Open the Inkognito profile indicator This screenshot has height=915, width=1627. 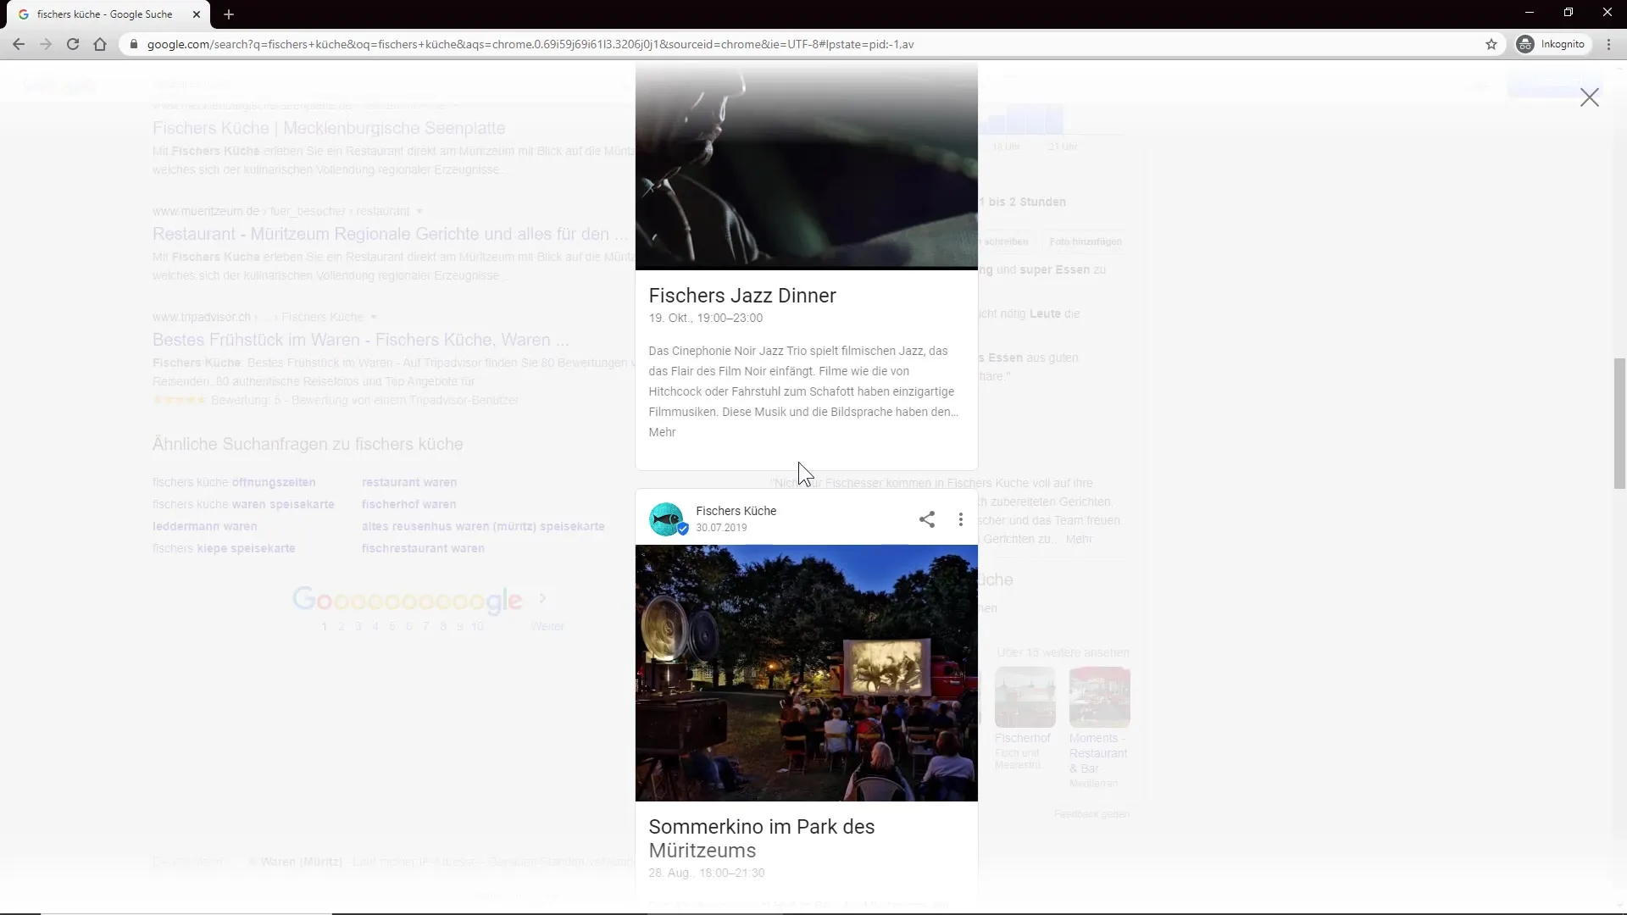pos(1551,44)
